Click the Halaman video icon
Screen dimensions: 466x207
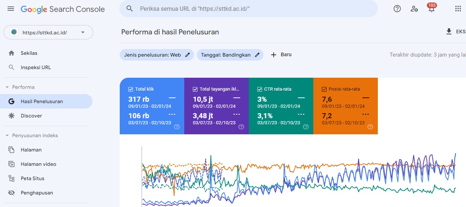pyautogui.click(x=11, y=164)
